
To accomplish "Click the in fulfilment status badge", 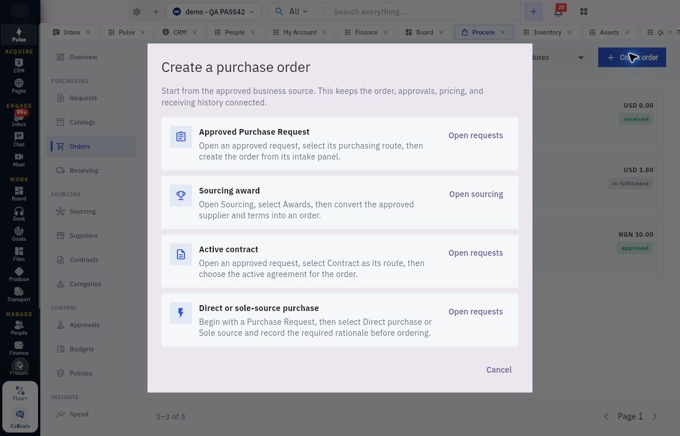I will [x=630, y=184].
